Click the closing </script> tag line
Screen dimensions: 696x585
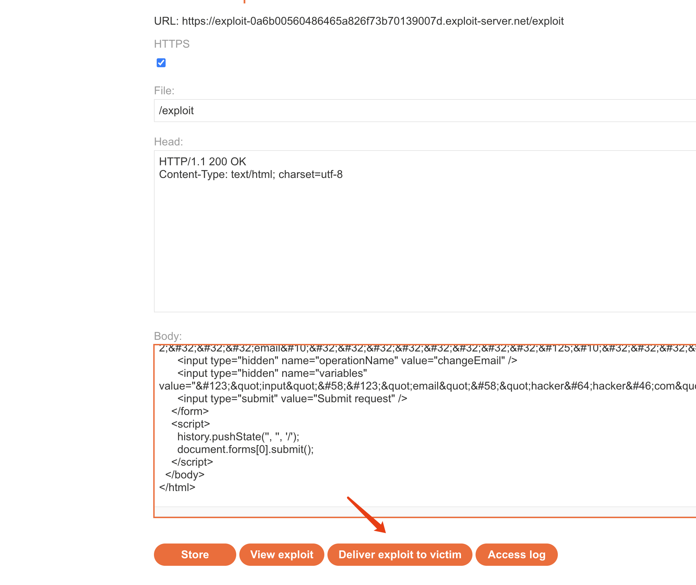192,462
